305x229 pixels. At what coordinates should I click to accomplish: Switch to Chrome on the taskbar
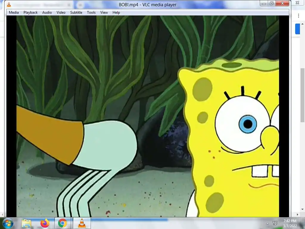point(63,223)
